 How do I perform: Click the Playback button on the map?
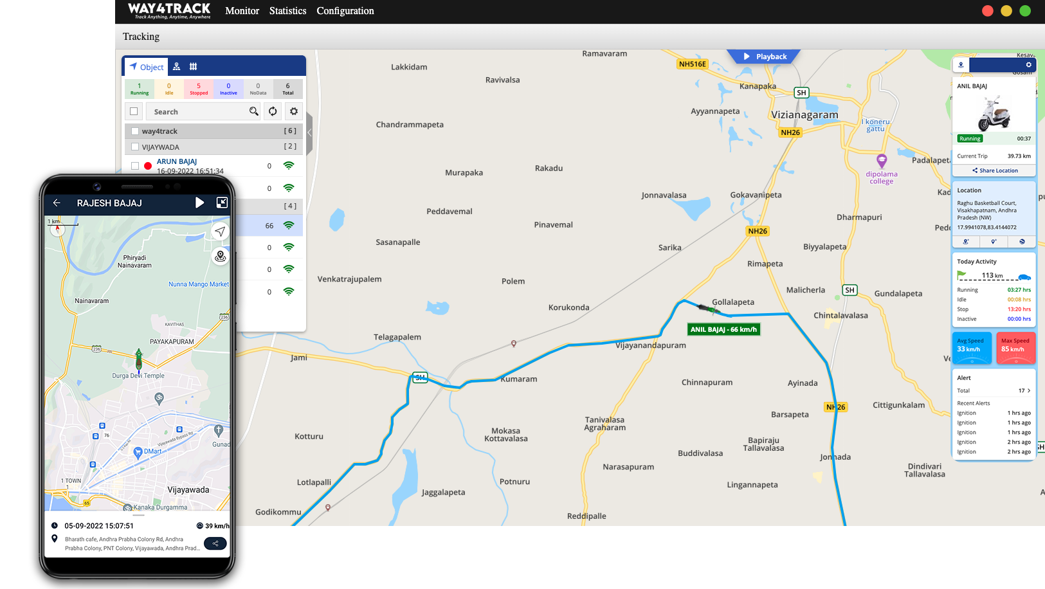pyautogui.click(x=765, y=57)
